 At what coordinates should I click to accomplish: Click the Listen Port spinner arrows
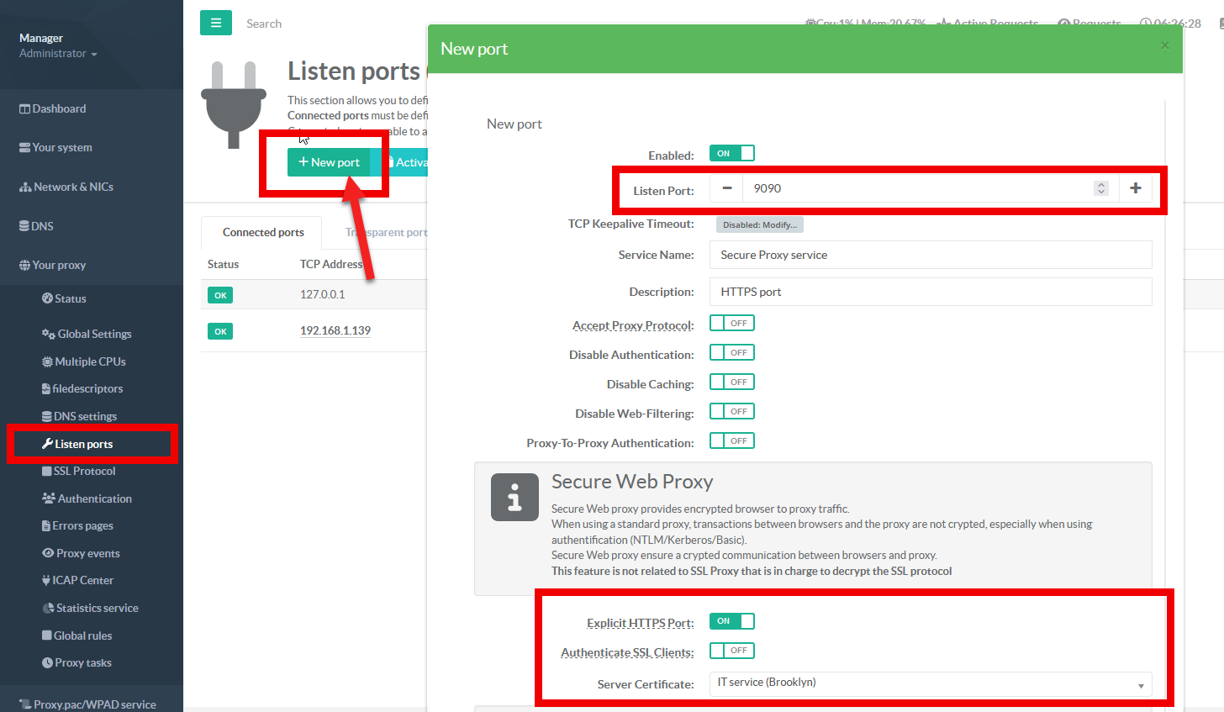pyautogui.click(x=1100, y=188)
